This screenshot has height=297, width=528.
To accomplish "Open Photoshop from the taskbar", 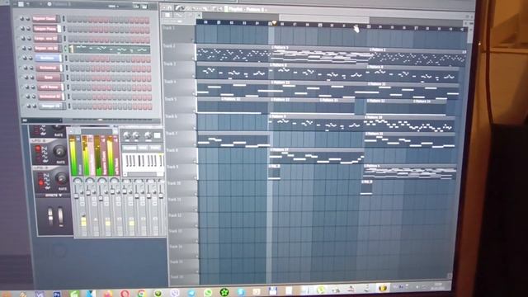I will (57, 295).
